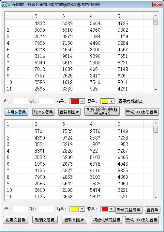This screenshot has width=164, height=232.
Task: Click upper 行 input field
Action: [x=20, y=101]
